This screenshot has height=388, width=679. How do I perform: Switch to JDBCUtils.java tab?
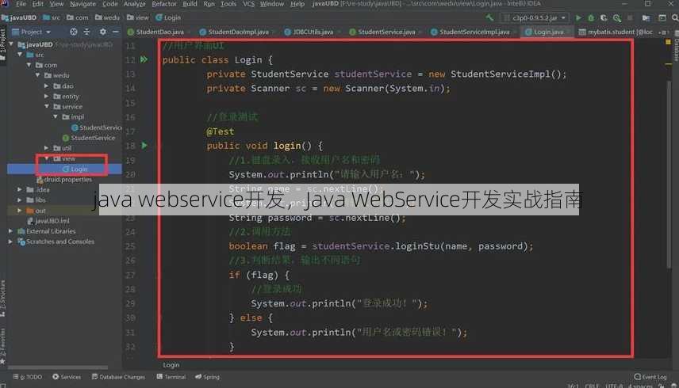[x=312, y=32]
